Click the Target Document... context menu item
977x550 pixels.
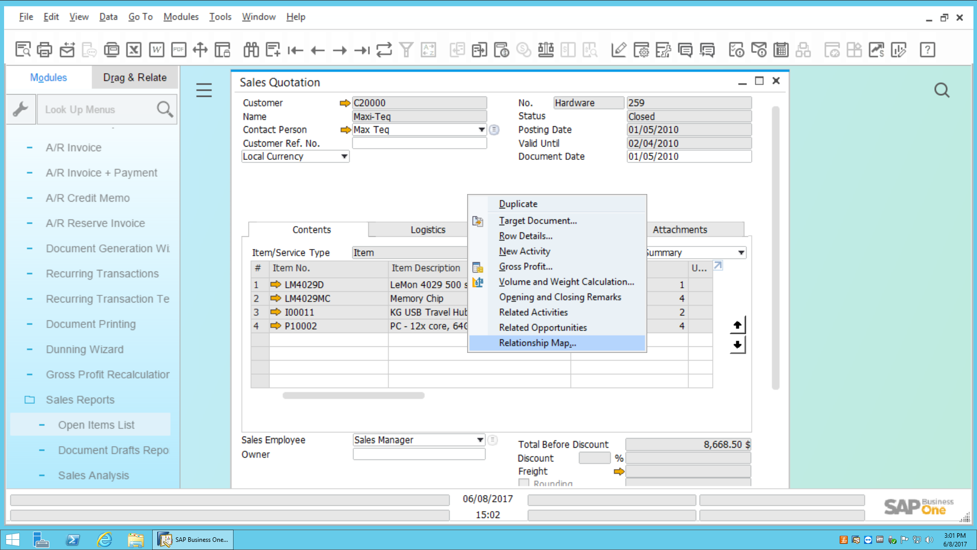[x=537, y=221]
